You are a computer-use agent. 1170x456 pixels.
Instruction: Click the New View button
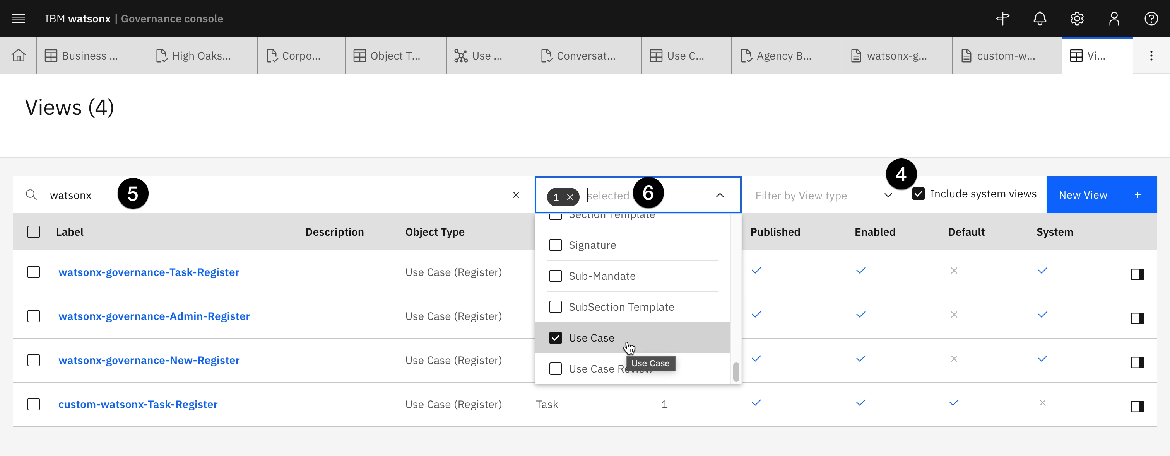click(1101, 195)
